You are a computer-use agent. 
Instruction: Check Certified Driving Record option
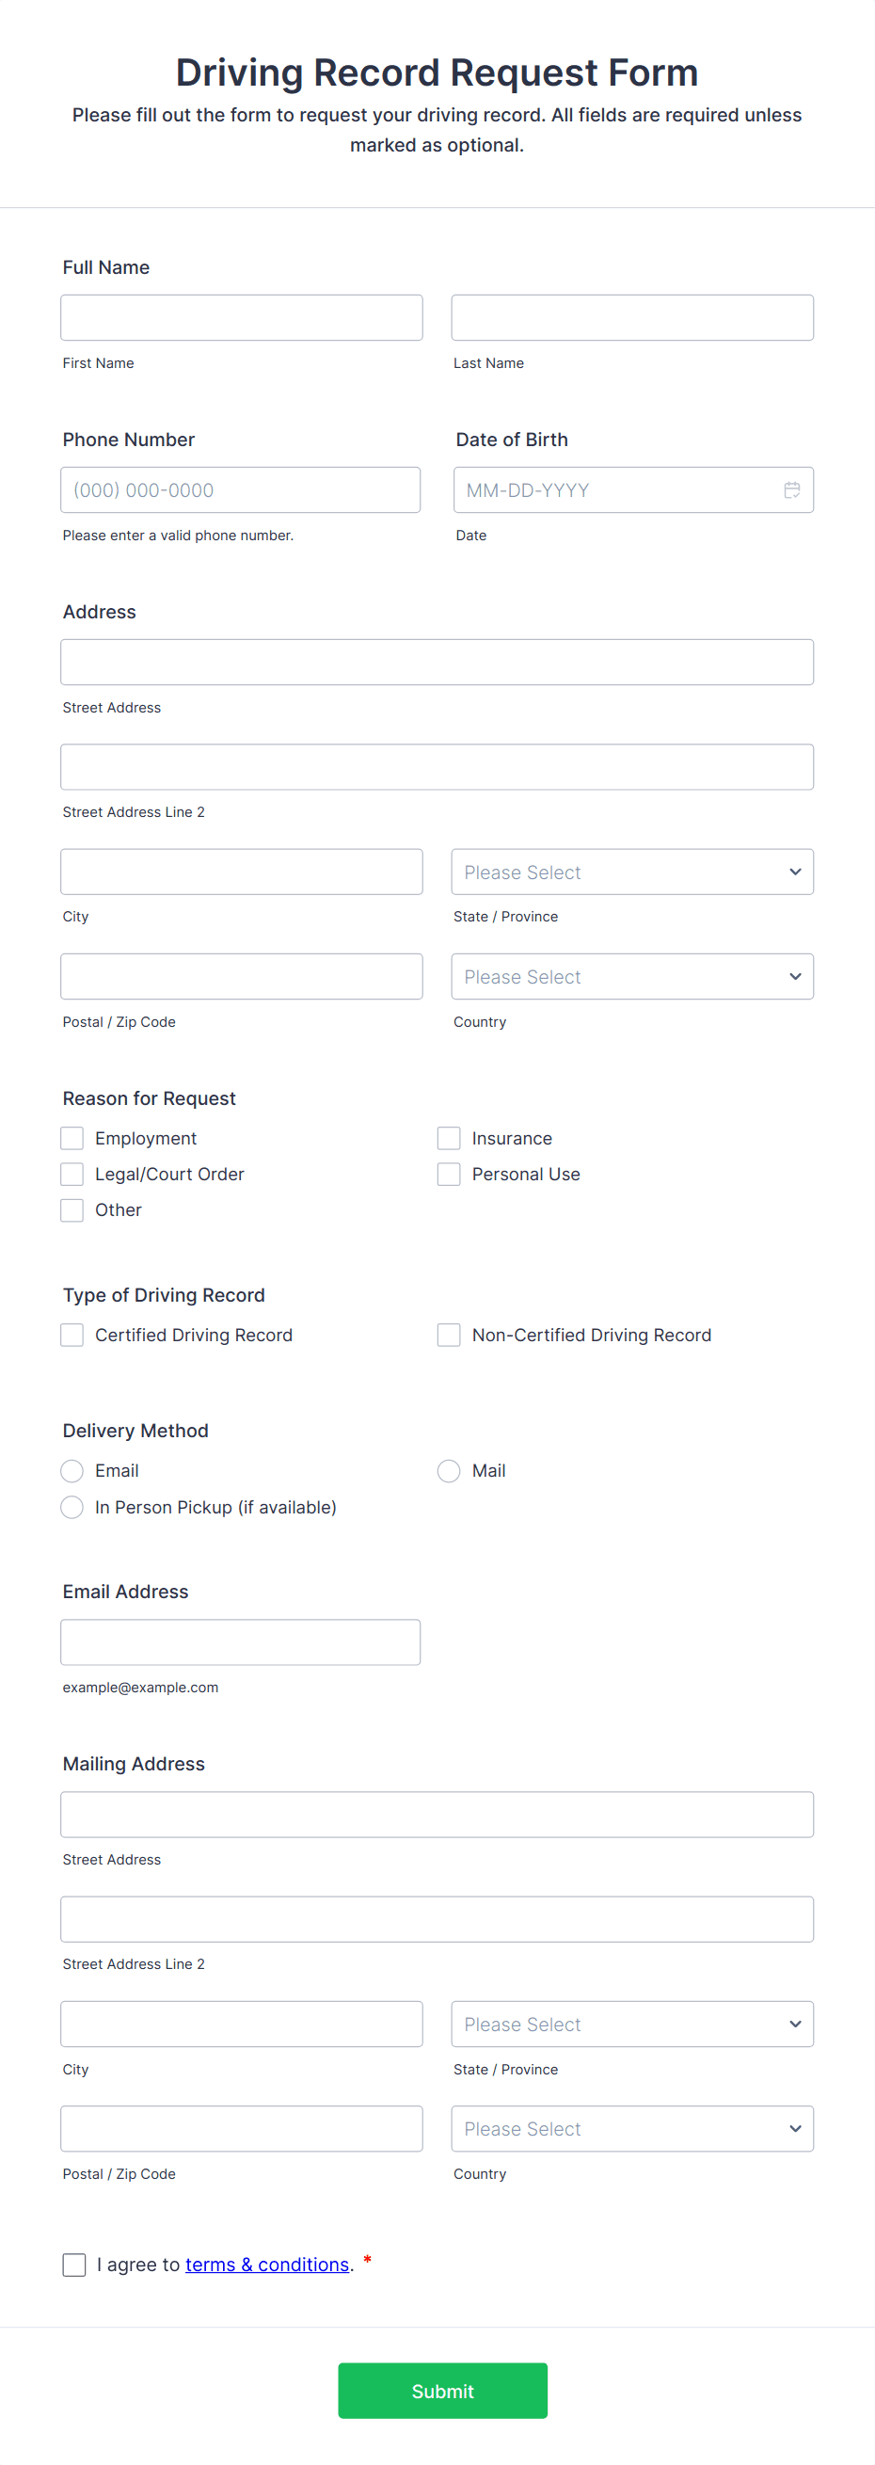tap(72, 1335)
